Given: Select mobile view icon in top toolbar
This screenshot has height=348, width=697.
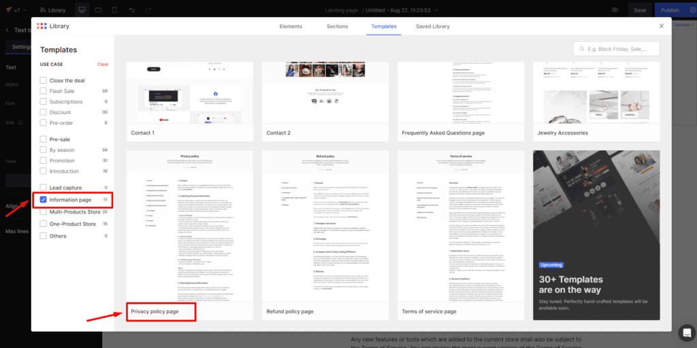Looking at the screenshot, I should 114,10.
